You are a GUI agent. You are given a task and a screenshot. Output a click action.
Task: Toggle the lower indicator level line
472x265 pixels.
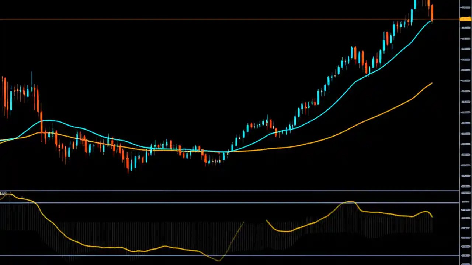pyautogui.click(x=221, y=255)
